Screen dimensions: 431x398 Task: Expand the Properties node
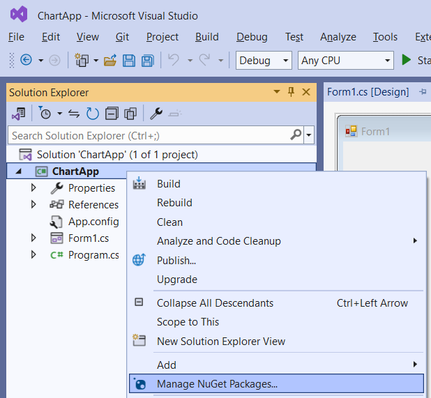click(x=33, y=188)
